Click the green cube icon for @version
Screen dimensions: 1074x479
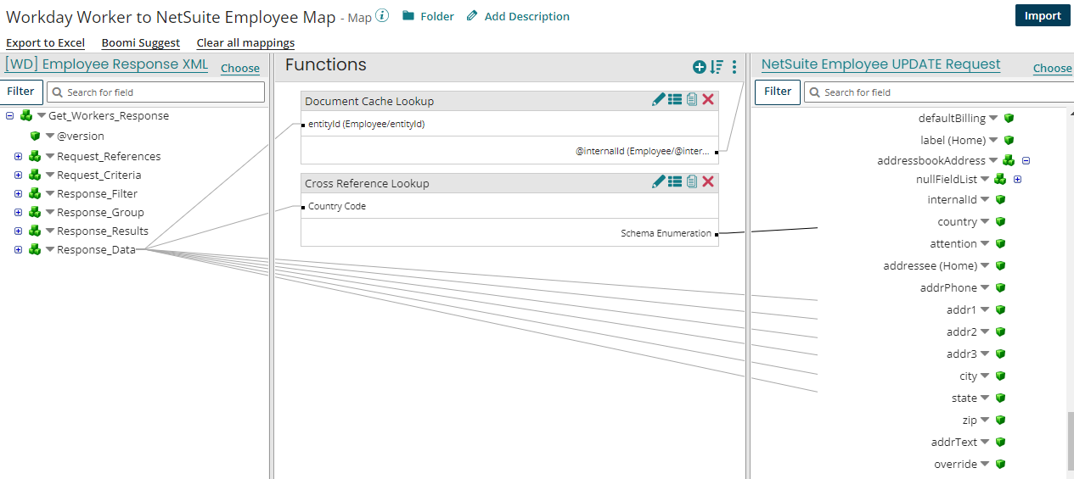pos(35,136)
